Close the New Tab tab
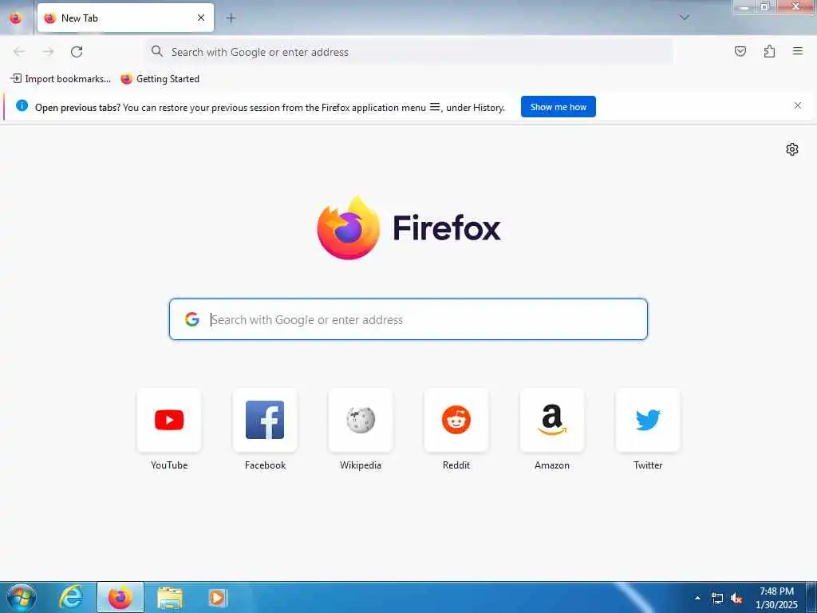The image size is (817, 613). (201, 18)
